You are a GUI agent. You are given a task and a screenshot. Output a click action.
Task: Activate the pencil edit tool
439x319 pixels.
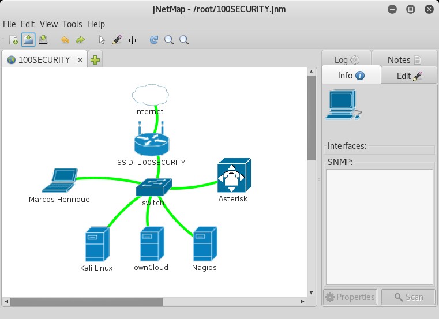(117, 40)
